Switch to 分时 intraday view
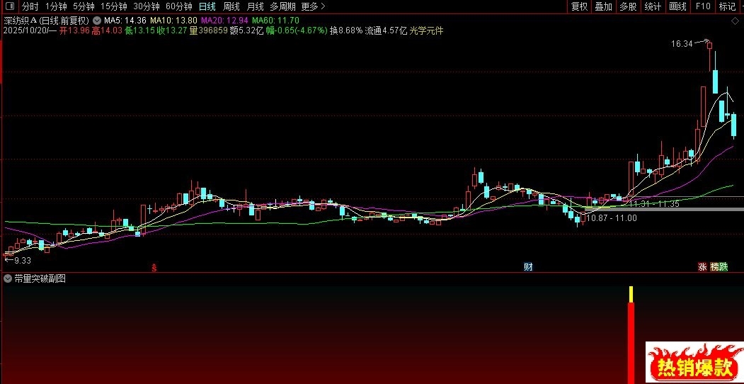The width and height of the screenshot is (744, 384). click(31, 6)
